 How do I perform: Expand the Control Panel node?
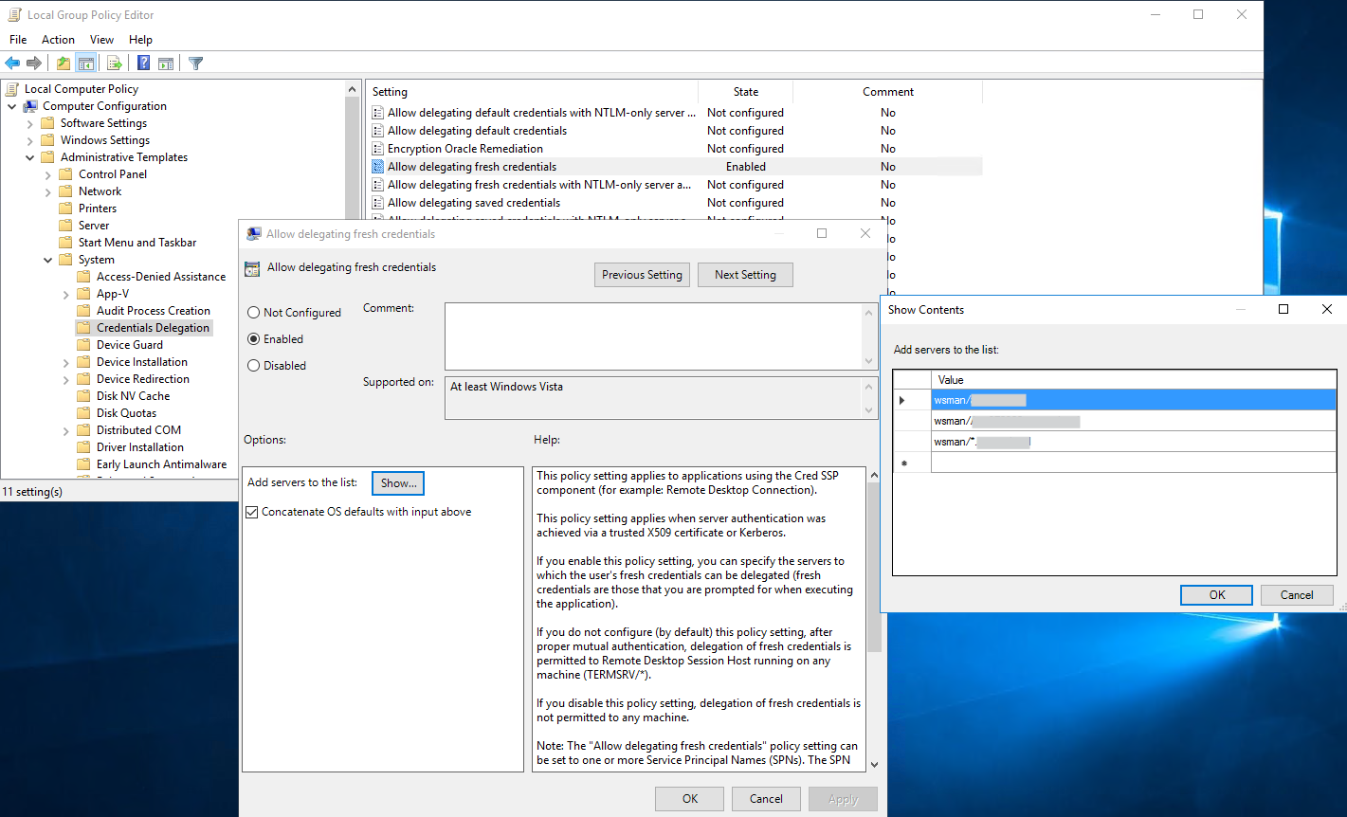coord(48,174)
